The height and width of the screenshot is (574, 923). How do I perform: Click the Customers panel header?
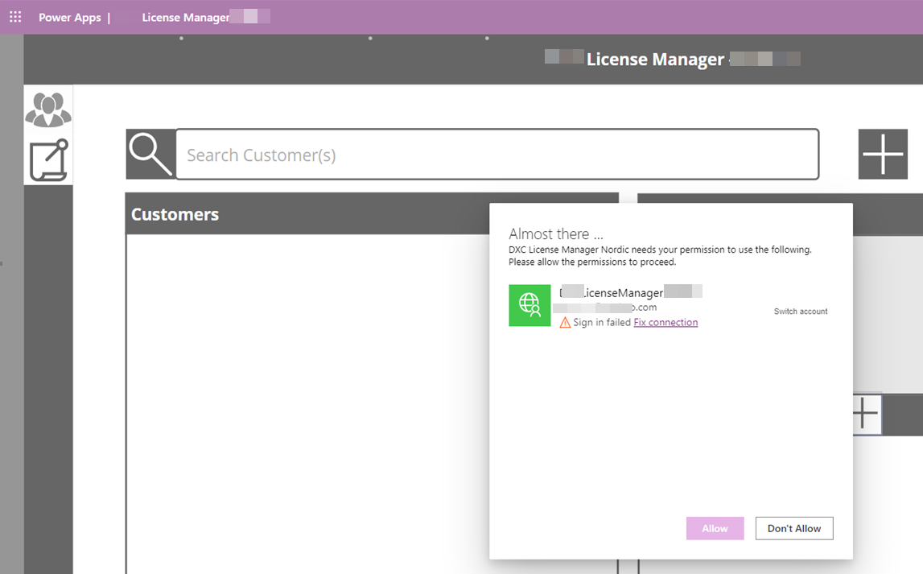point(175,214)
